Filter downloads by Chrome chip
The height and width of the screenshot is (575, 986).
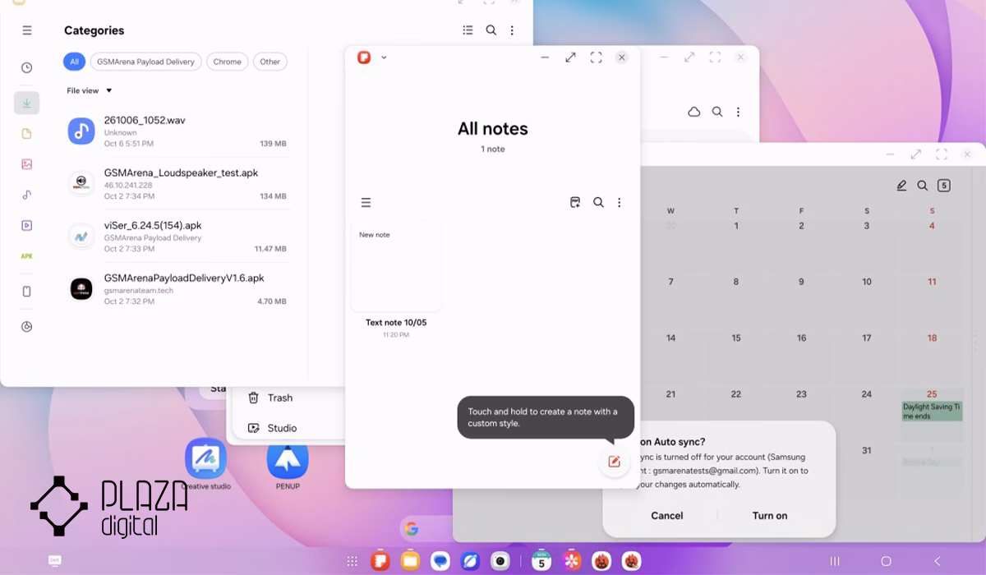[x=227, y=62]
